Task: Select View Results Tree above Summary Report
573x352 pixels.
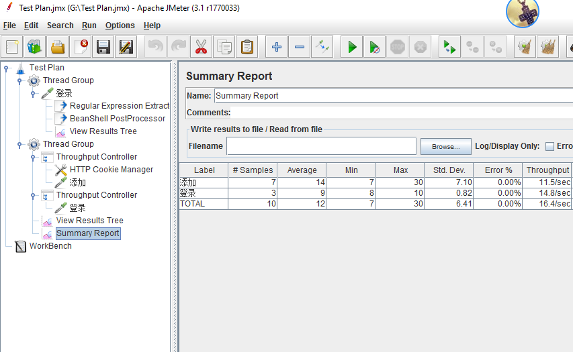Action: 89,221
